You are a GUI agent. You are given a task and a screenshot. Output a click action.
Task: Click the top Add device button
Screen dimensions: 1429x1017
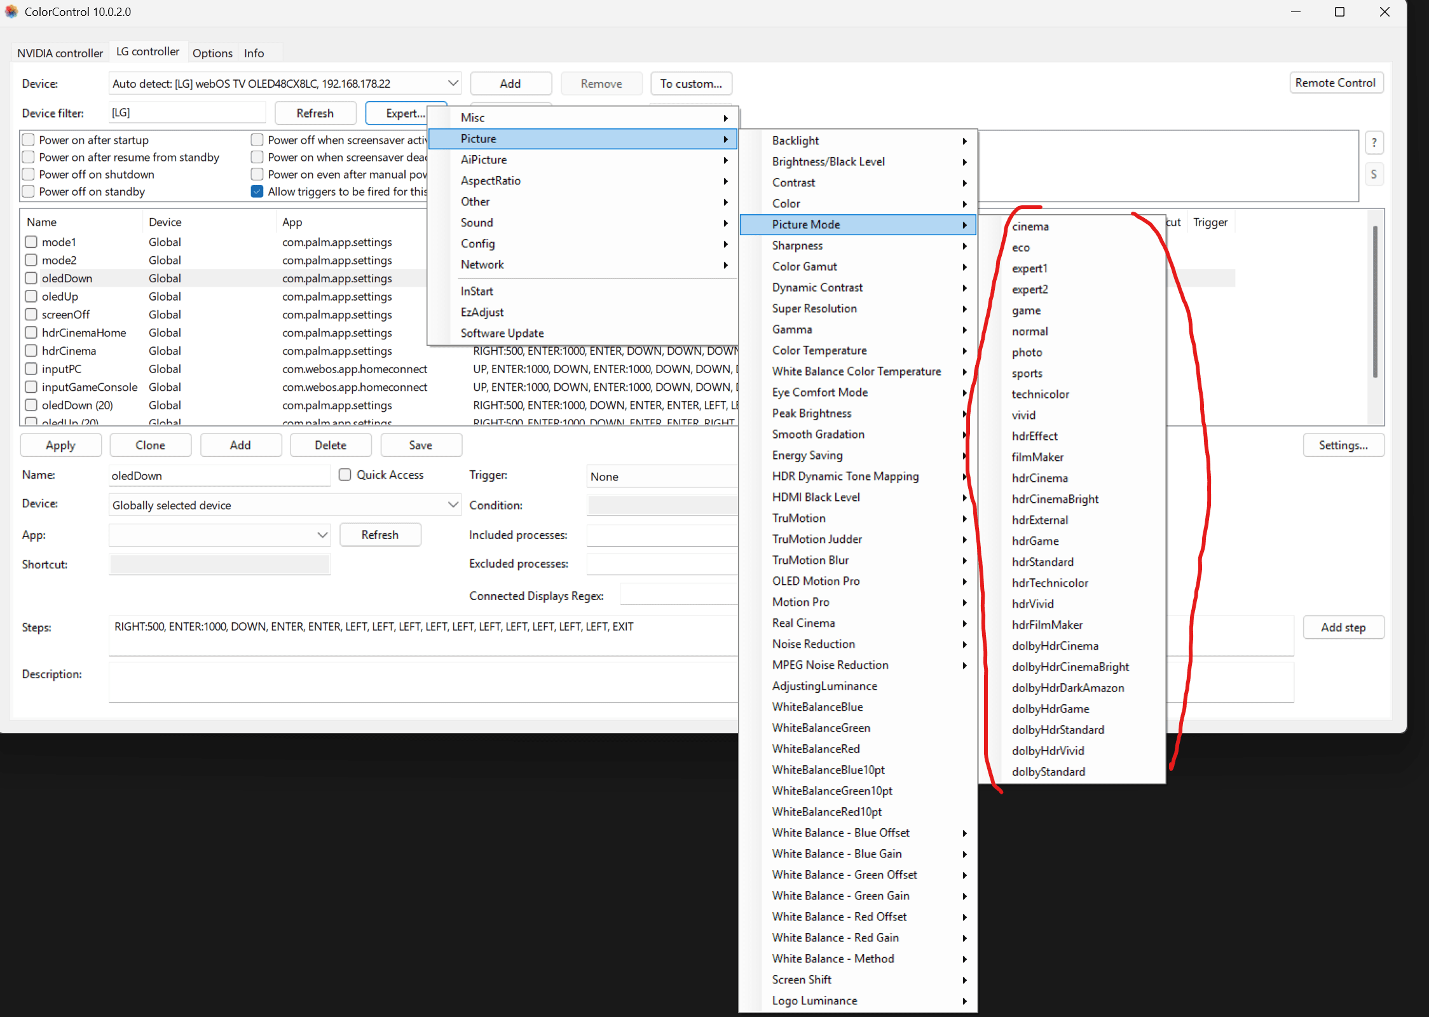click(x=510, y=83)
